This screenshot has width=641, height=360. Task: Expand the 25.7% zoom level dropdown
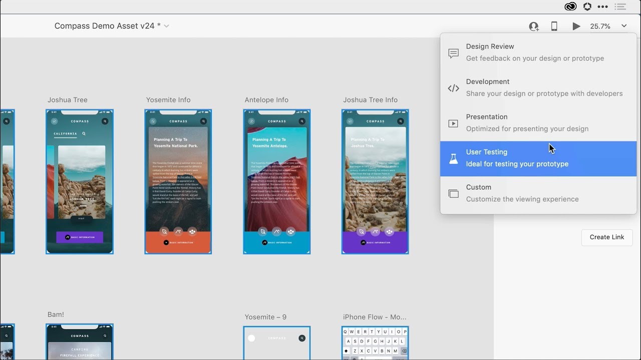(624, 26)
